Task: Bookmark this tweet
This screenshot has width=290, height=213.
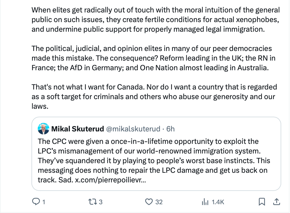Action: [x=262, y=202]
